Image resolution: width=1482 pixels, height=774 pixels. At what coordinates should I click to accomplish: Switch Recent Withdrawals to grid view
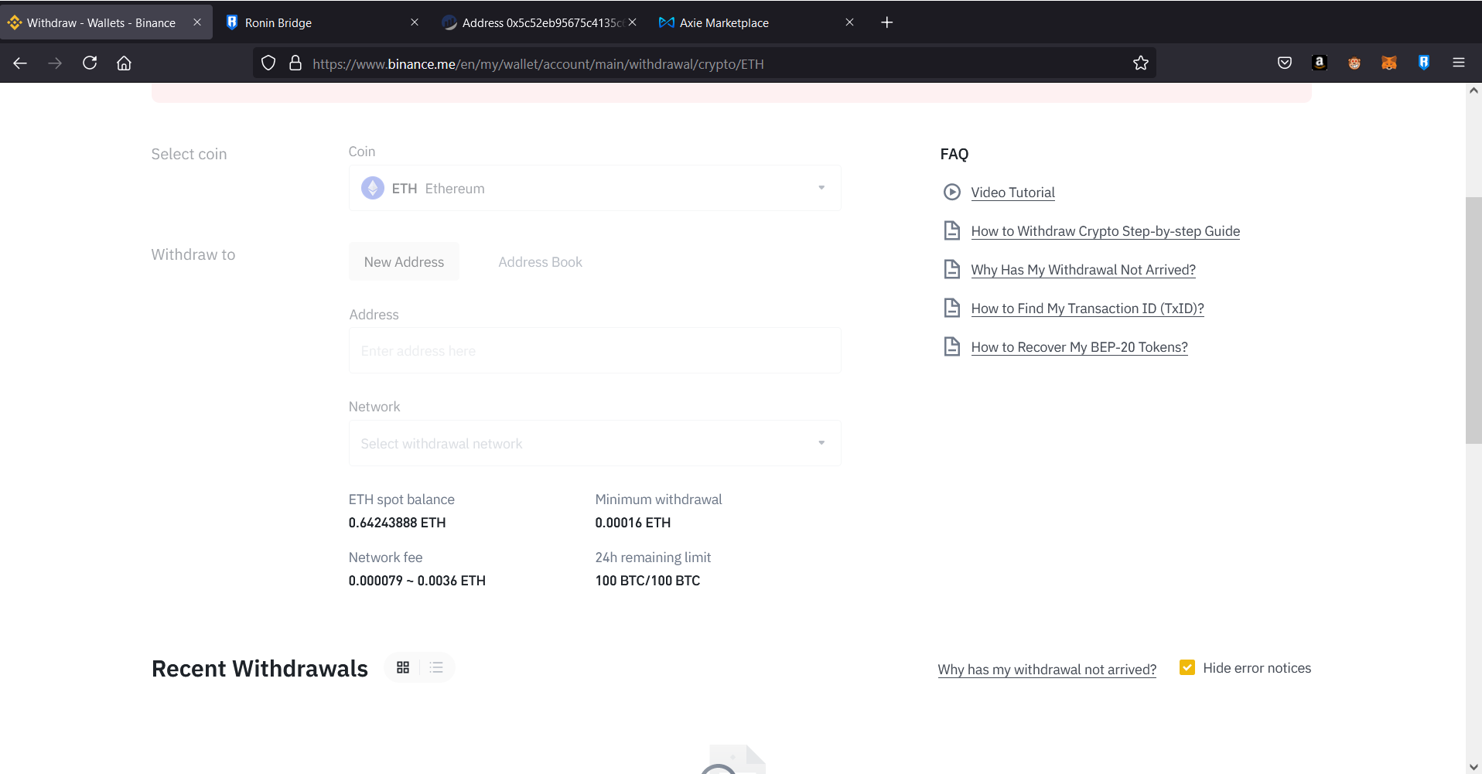[403, 667]
